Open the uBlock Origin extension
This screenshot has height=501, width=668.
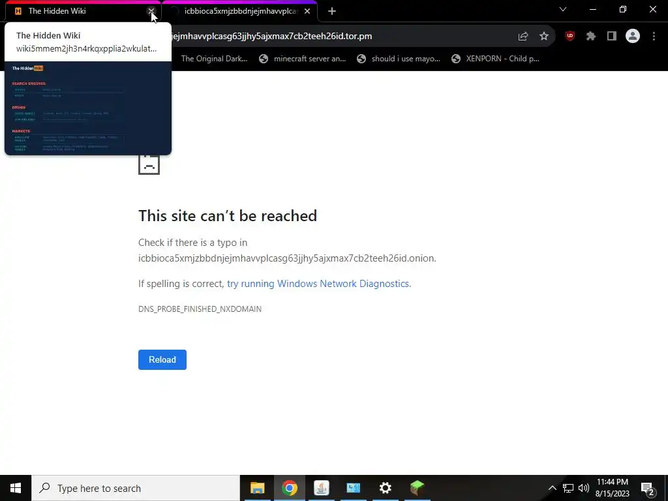point(570,37)
